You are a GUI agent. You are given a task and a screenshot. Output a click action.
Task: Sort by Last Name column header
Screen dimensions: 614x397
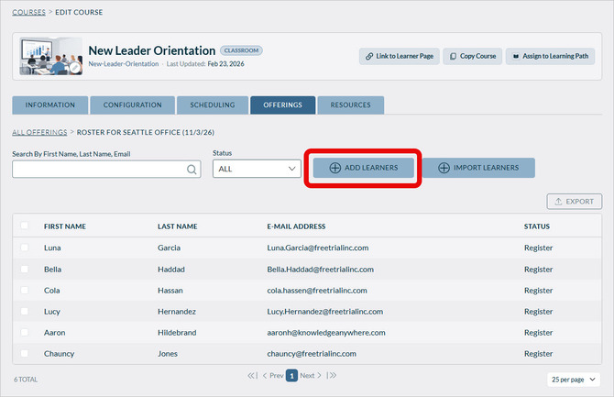tap(178, 226)
